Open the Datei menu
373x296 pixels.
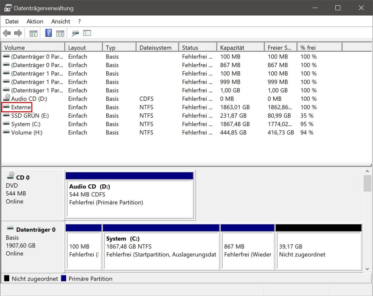click(12, 21)
